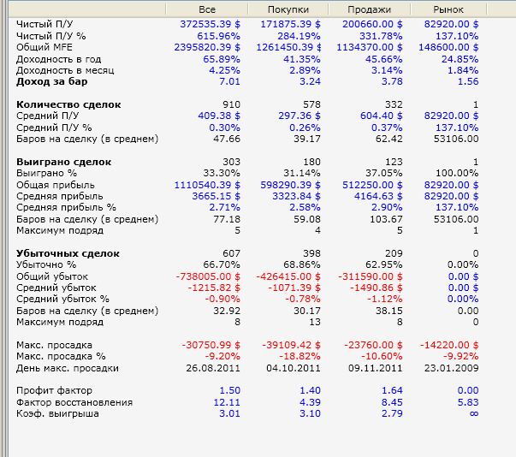Select the 'Выиграно сделок' heading
Screen dimensions: 516x457
(64, 162)
